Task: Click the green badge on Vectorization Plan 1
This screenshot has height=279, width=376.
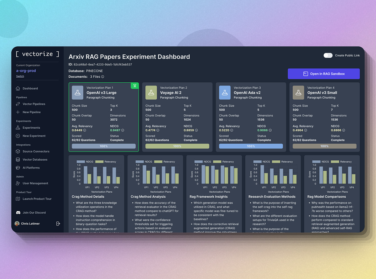Action: coord(135,85)
